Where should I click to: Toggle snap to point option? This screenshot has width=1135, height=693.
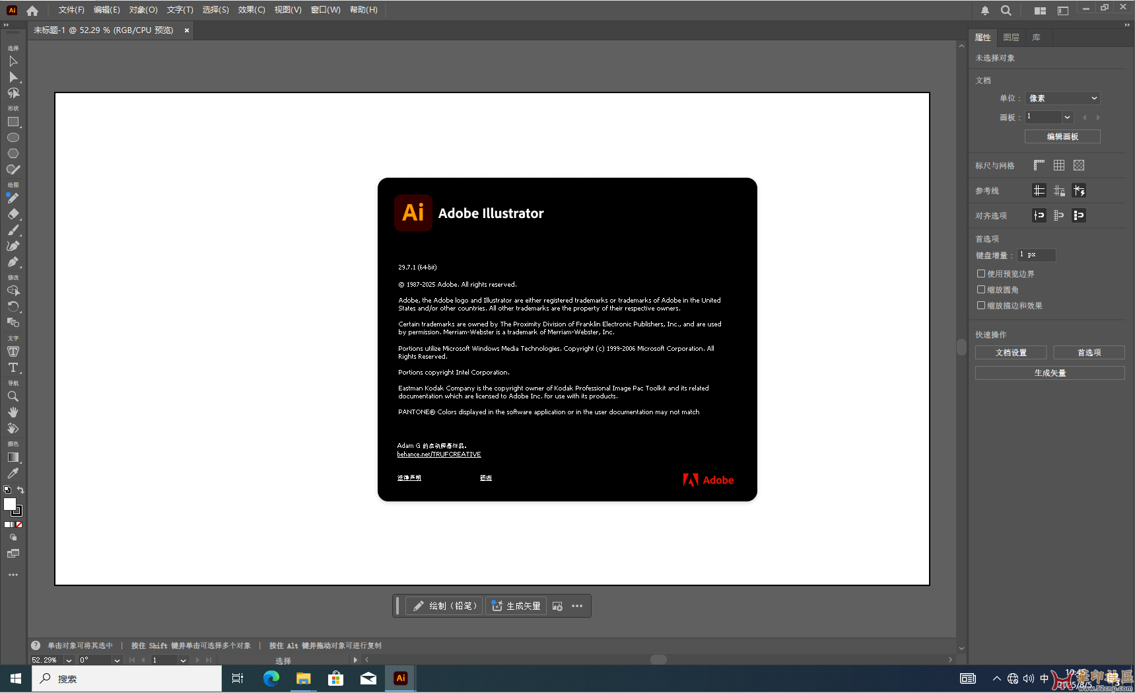click(x=1039, y=215)
